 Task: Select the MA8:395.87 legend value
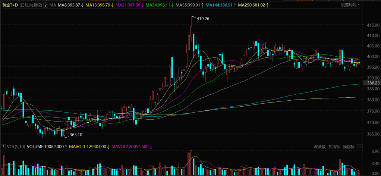[x=69, y=5]
